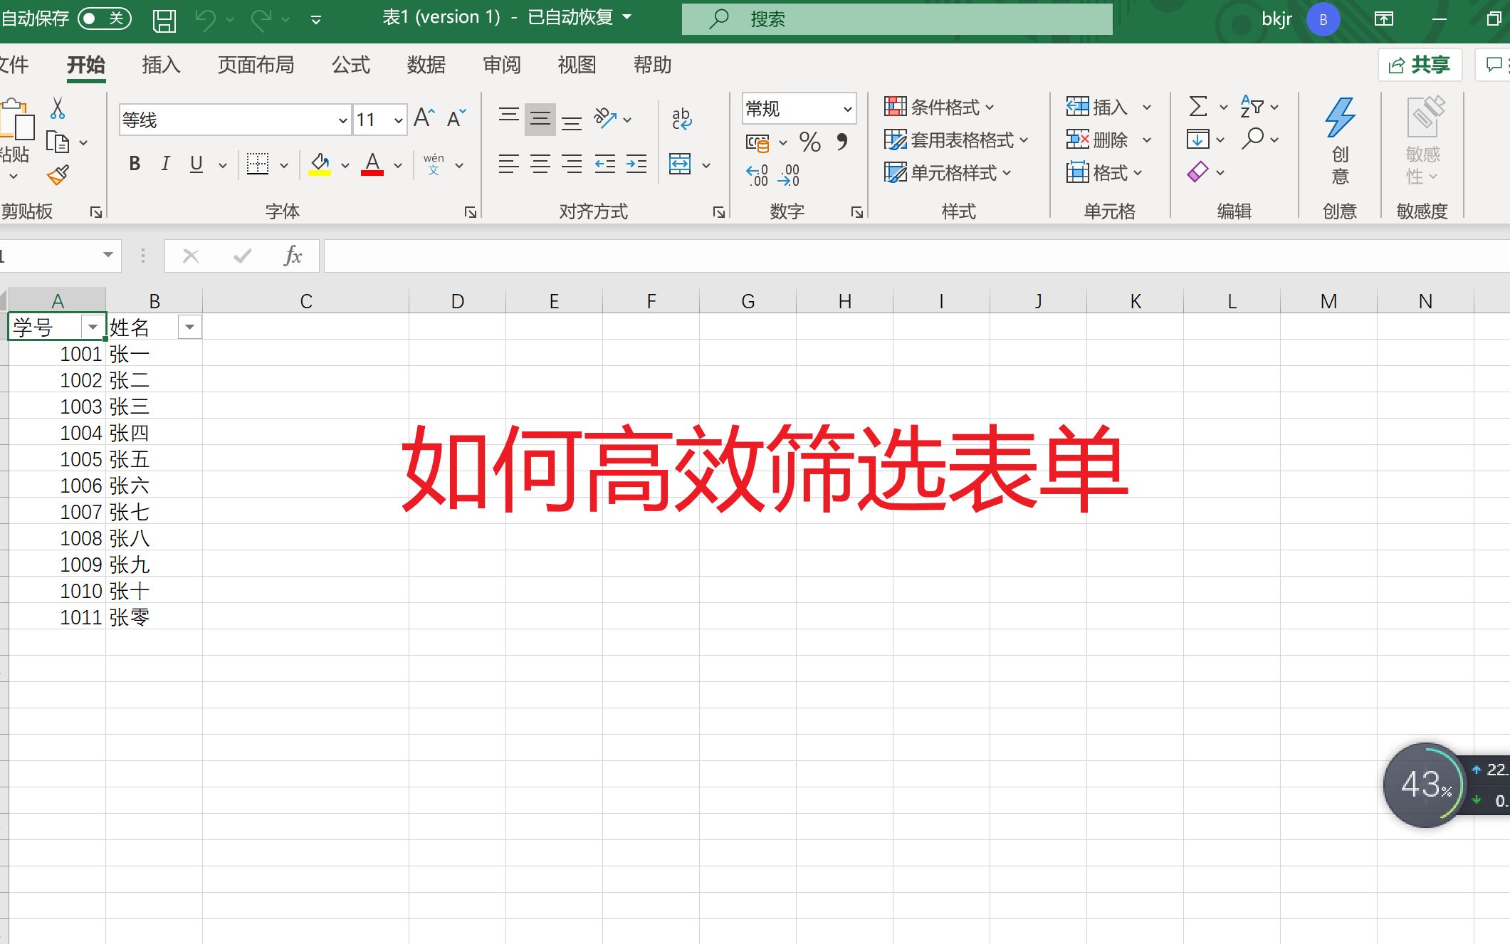Click inside the search box at top
This screenshot has height=944, width=1510.
(x=897, y=19)
